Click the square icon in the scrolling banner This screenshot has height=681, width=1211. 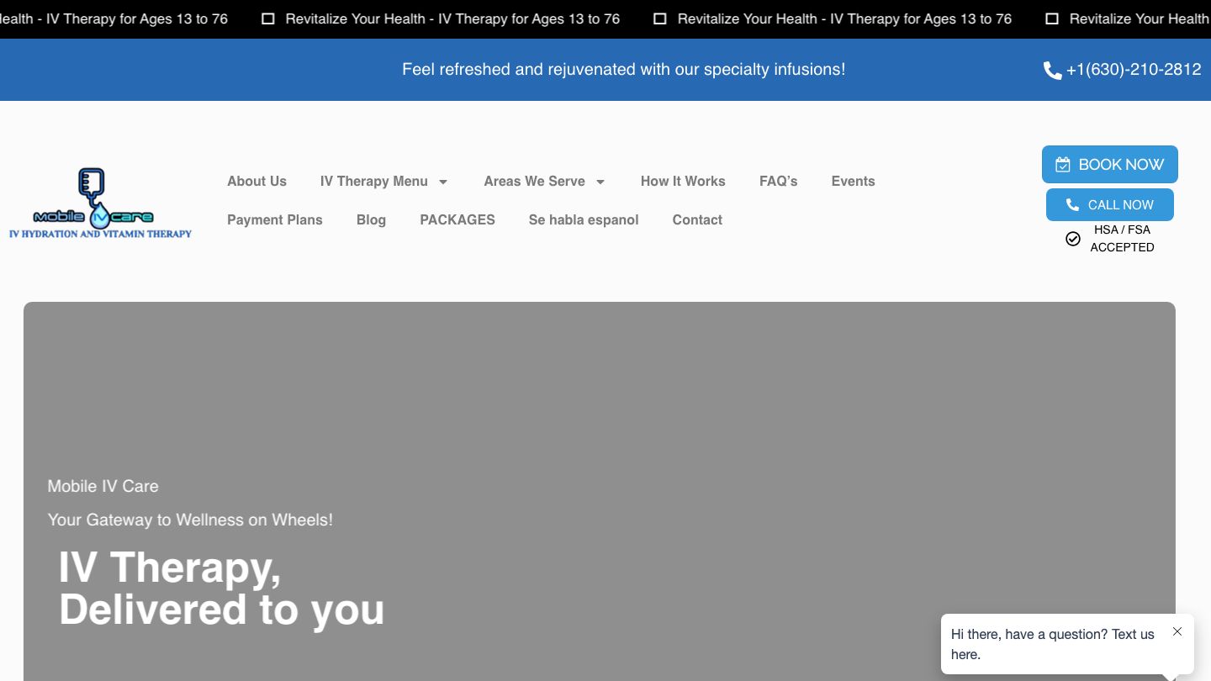(660, 18)
